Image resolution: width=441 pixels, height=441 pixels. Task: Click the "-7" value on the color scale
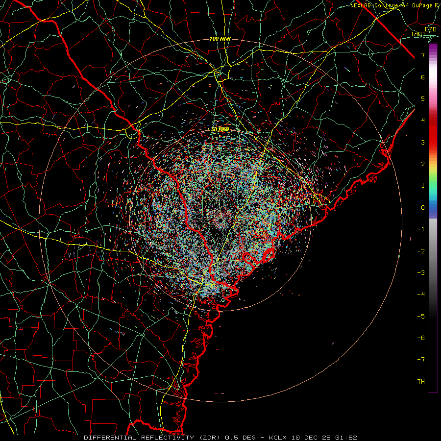[421, 360]
